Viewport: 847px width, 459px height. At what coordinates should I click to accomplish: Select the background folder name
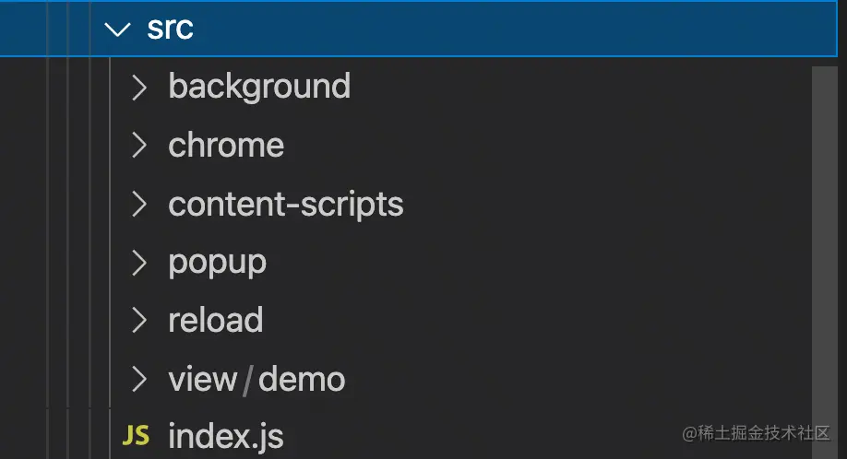[259, 87]
